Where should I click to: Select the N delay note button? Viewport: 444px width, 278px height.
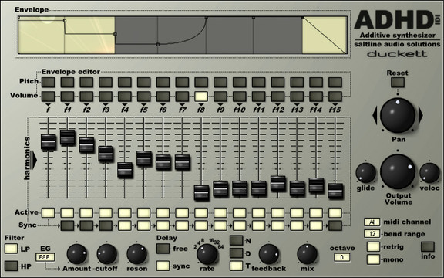(x=237, y=240)
